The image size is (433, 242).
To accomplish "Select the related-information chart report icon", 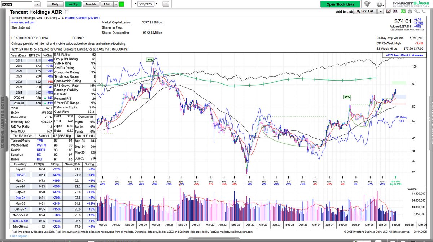I will pyautogui.click(x=388, y=12).
